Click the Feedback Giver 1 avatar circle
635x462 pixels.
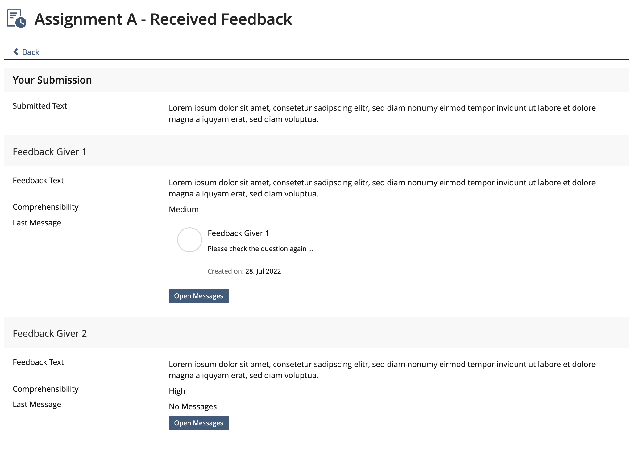pos(189,240)
